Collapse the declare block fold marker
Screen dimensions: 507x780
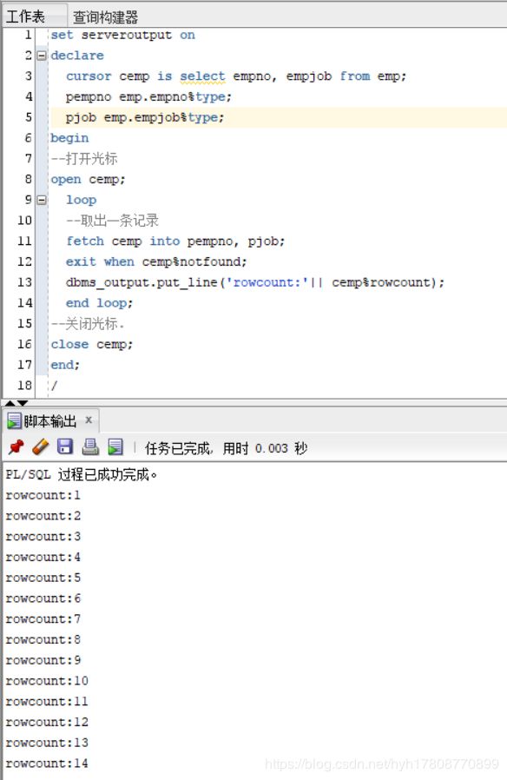(42, 56)
